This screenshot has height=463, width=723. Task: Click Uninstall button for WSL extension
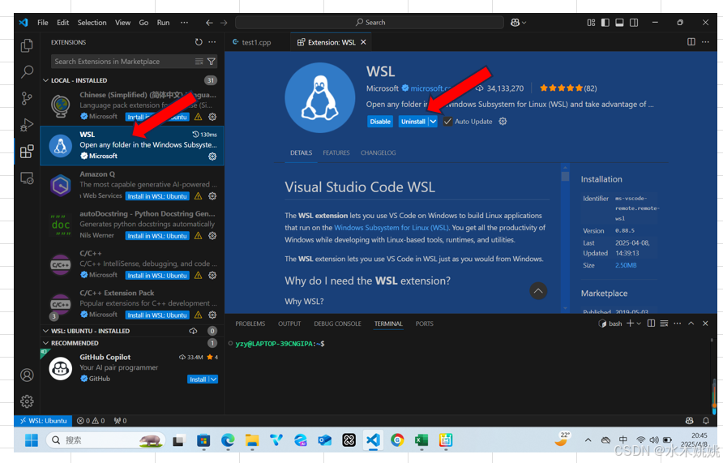tap(413, 122)
